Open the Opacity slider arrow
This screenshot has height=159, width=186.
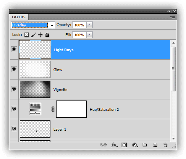(x=89, y=25)
